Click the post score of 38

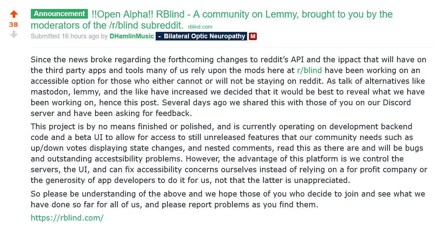(x=14, y=25)
